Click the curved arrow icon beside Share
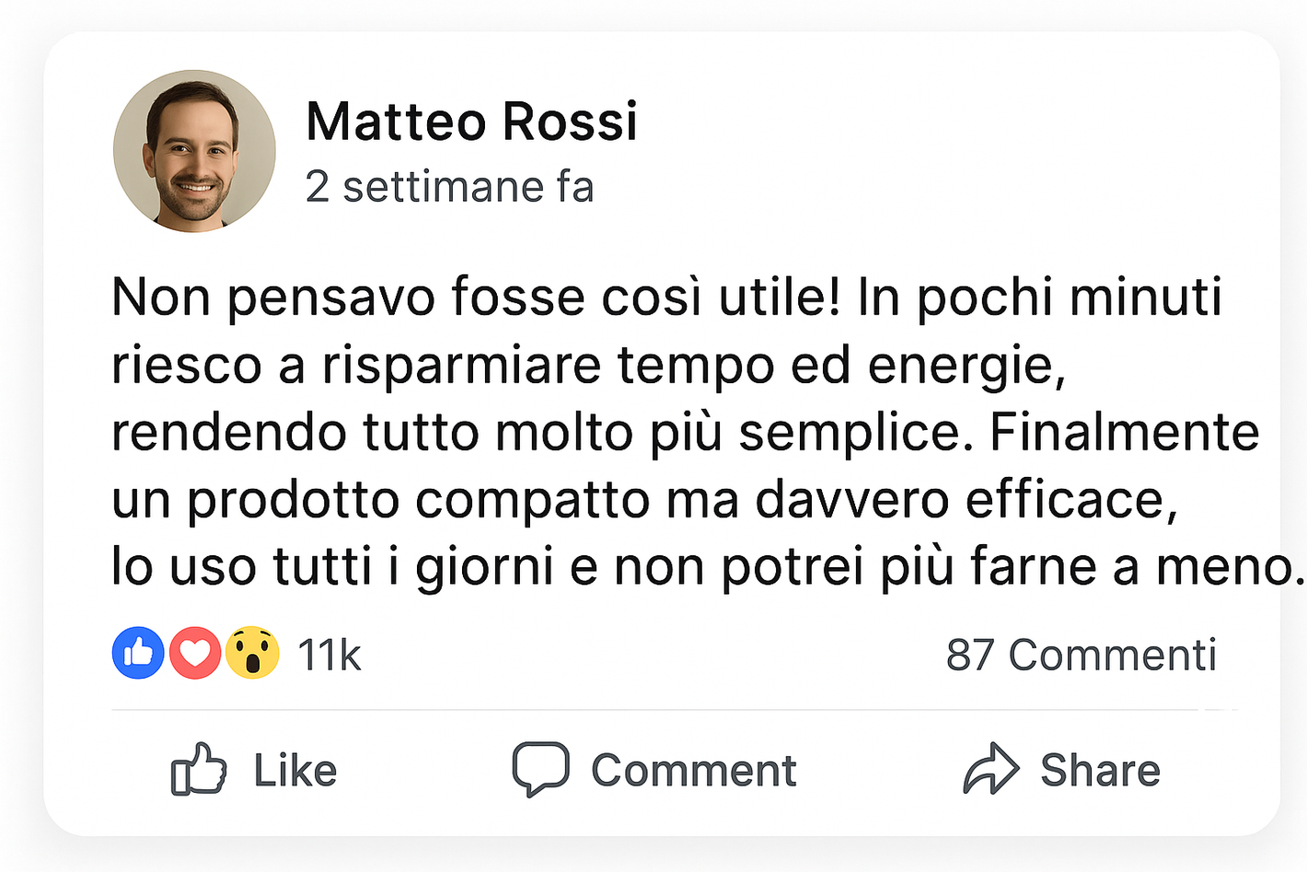Image resolution: width=1307 pixels, height=872 pixels. 990,769
